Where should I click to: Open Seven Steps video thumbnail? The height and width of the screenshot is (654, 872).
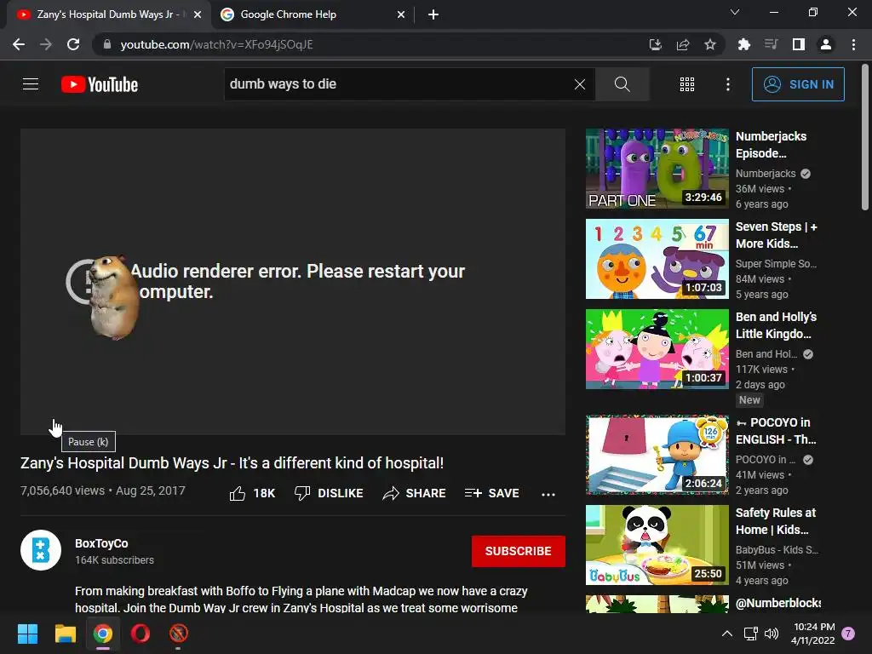point(657,259)
